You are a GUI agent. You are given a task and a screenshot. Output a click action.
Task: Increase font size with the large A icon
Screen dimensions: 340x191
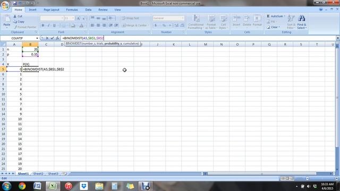tap(78, 19)
